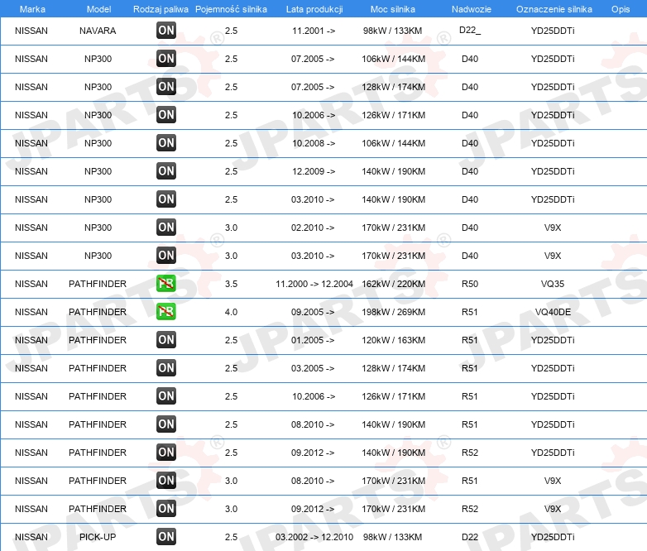Click the R50 body code cell
This screenshot has width=647, height=551.
point(470,284)
